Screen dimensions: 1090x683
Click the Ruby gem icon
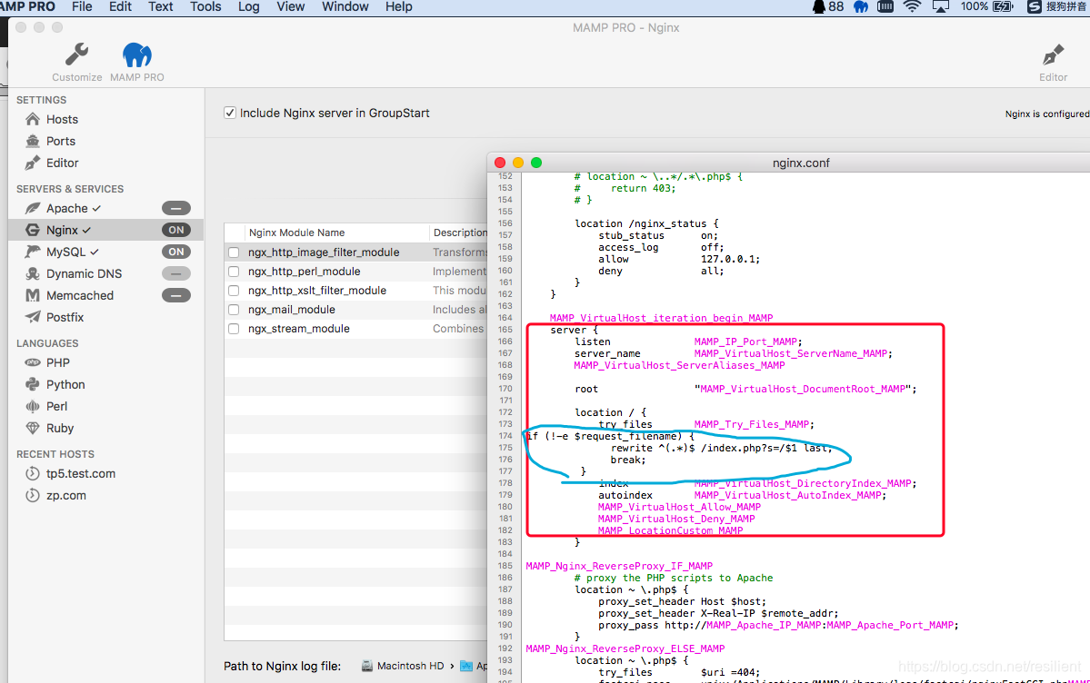pyautogui.click(x=33, y=428)
